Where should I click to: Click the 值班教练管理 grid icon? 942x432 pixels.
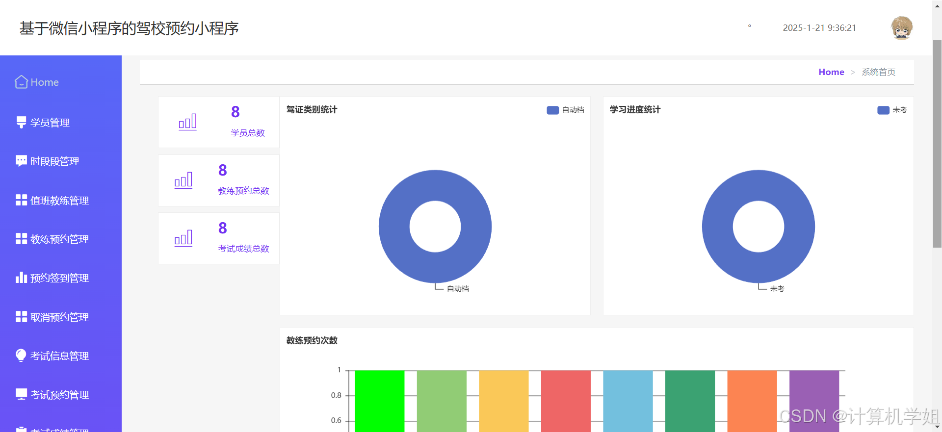[x=21, y=200]
